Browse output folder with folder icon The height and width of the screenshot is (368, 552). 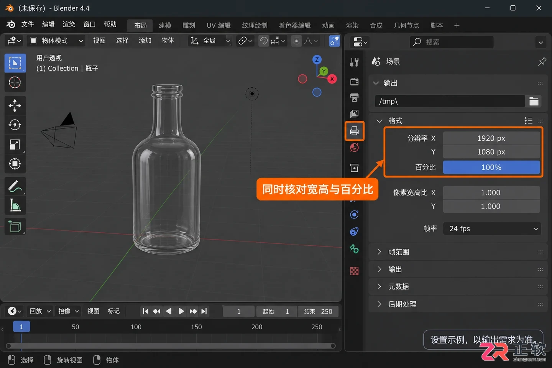click(534, 101)
